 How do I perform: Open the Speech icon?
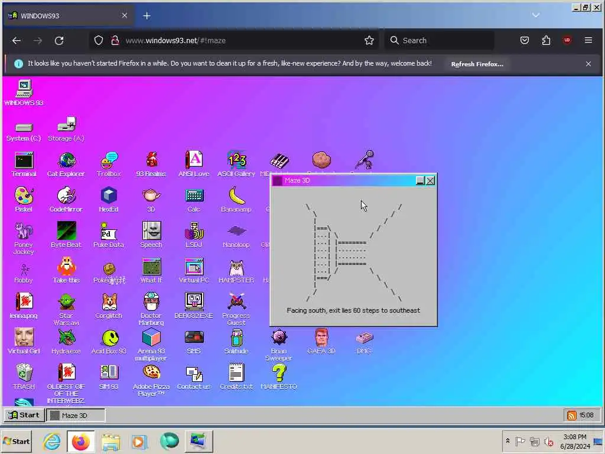tap(151, 235)
